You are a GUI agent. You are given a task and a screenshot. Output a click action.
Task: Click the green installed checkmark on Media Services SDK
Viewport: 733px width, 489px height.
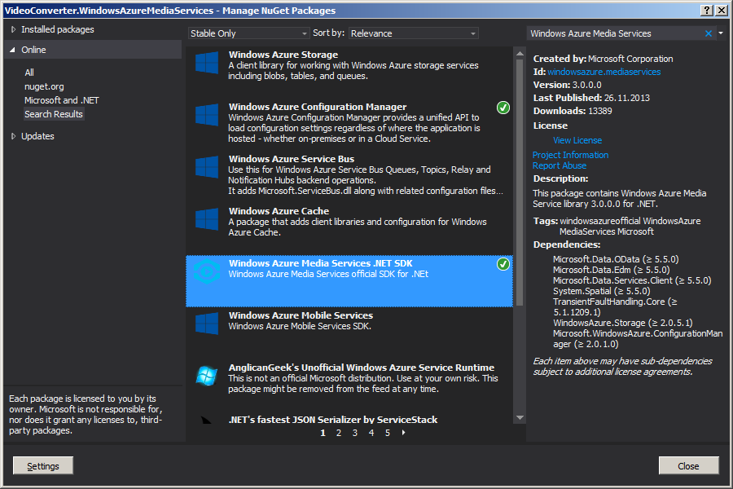(x=503, y=265)
